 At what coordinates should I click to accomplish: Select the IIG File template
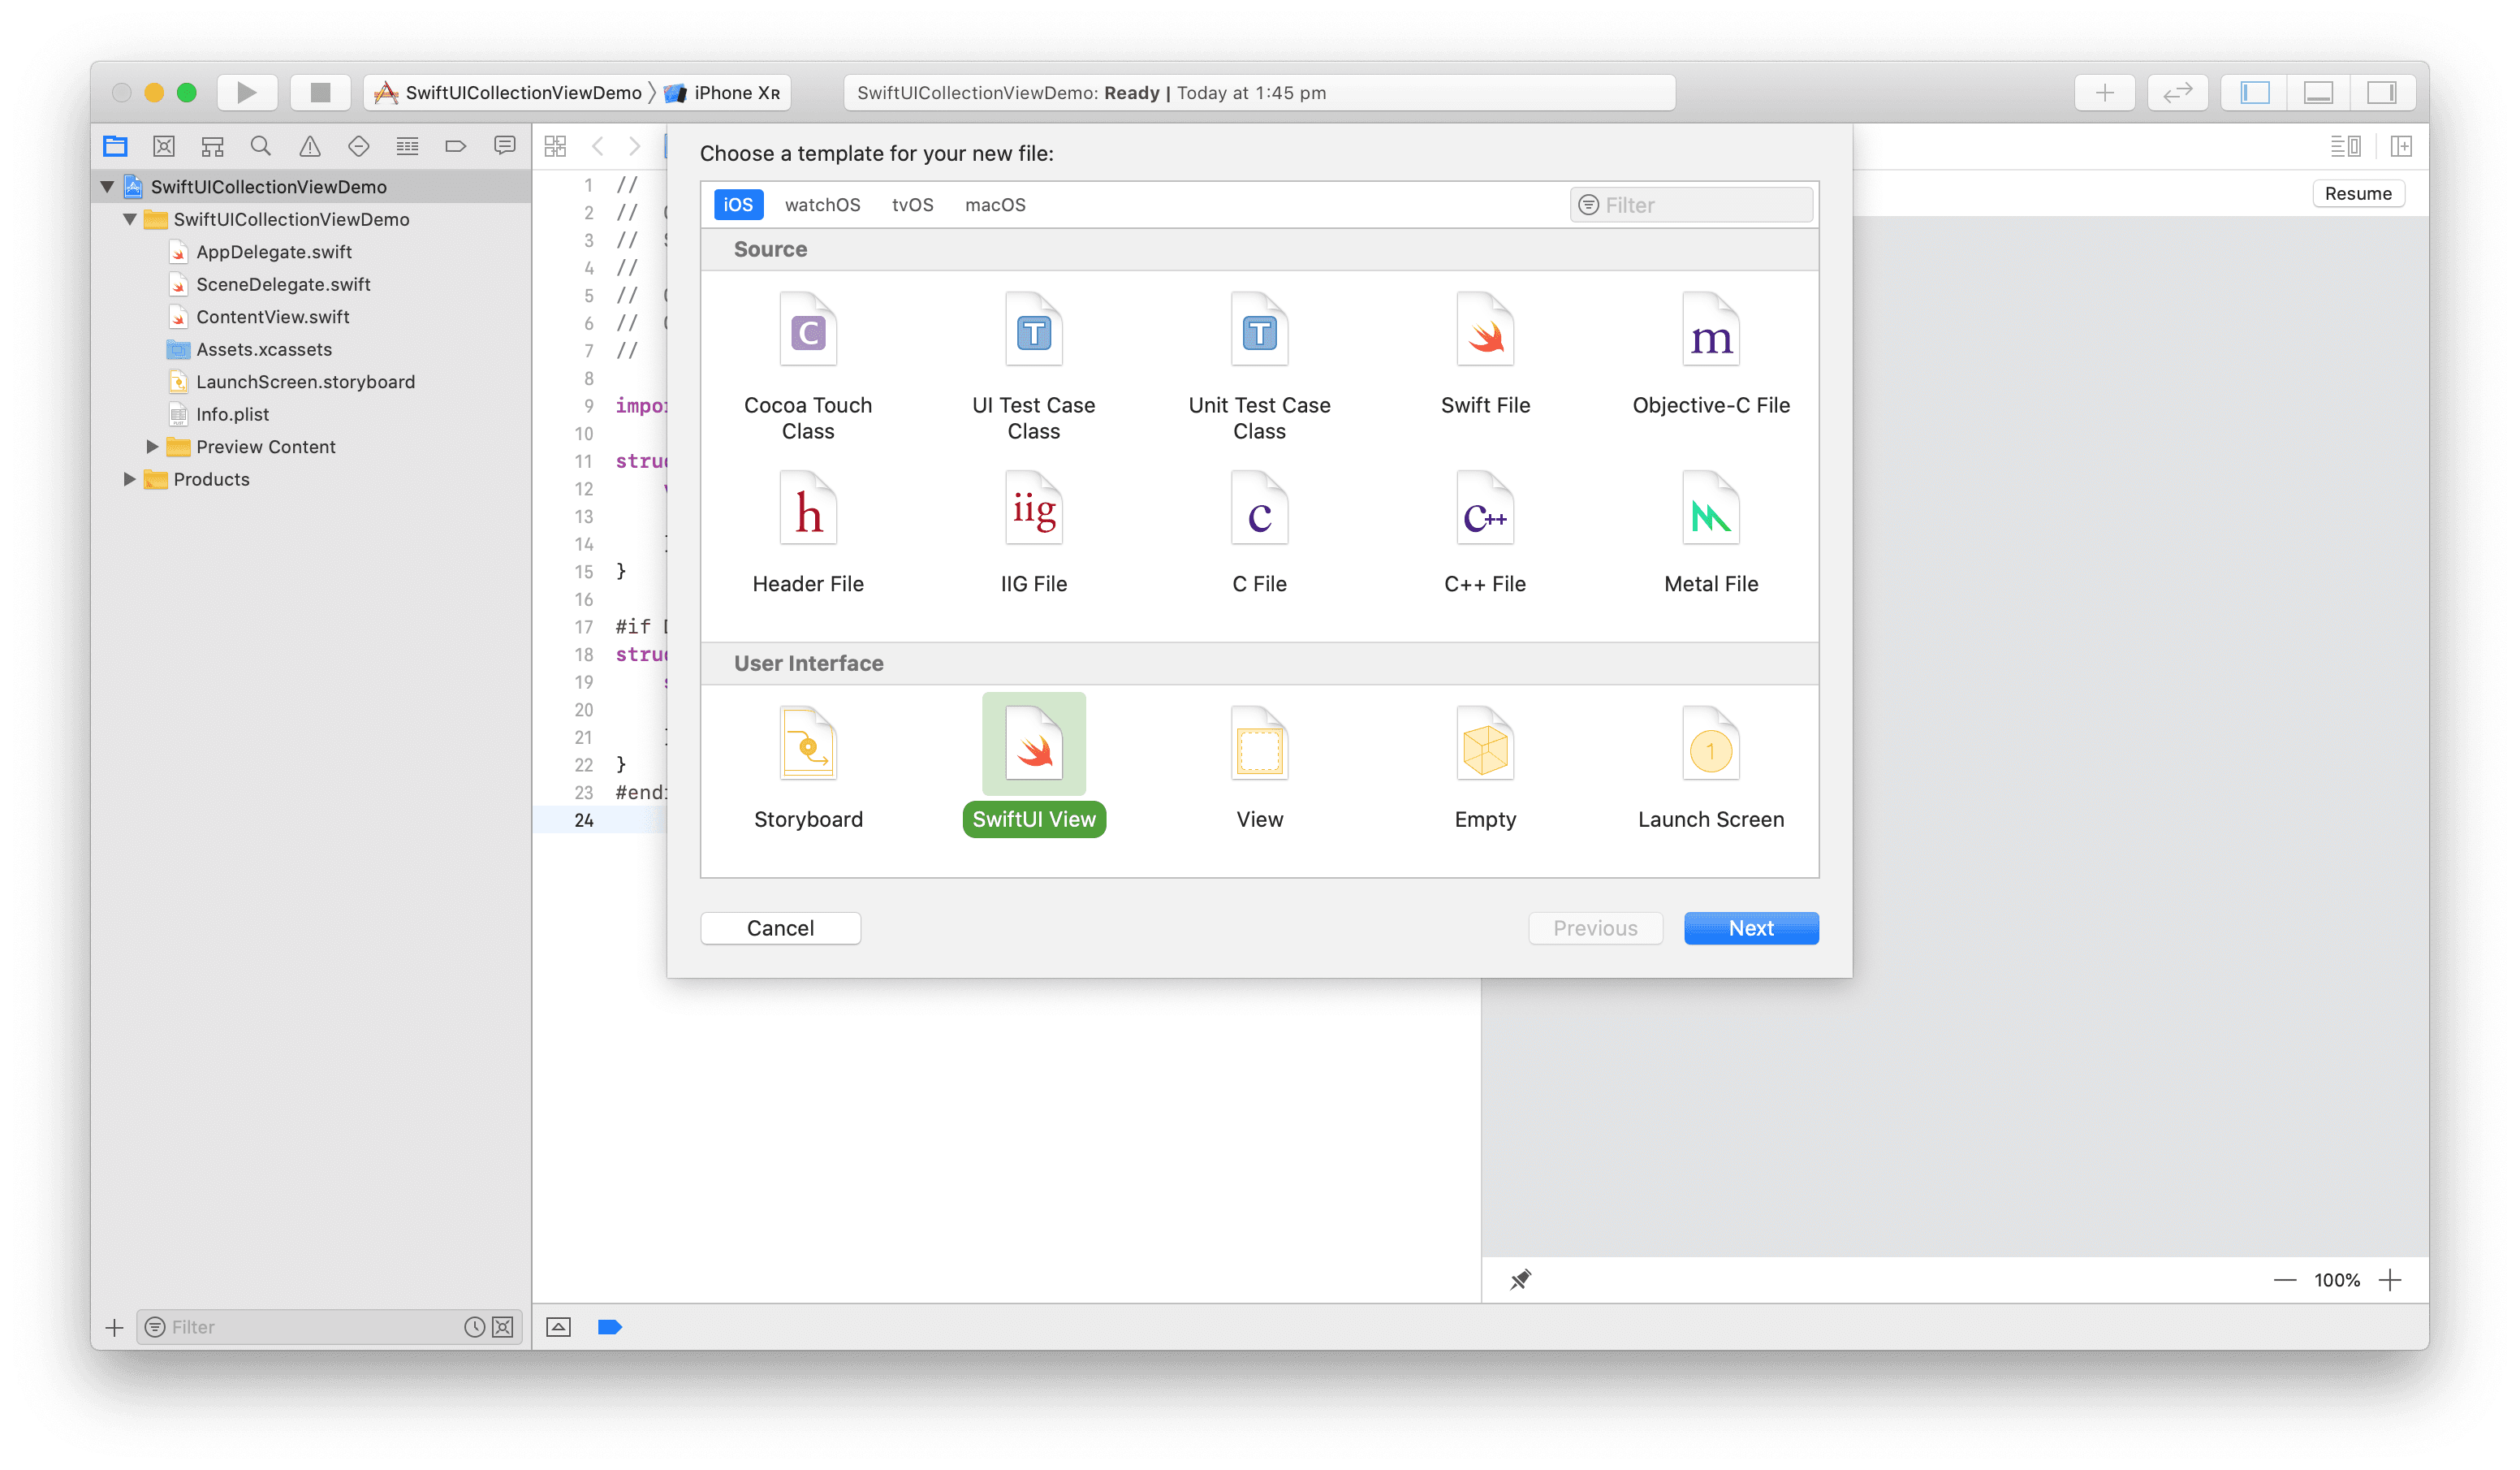[x=1033, y=534]
